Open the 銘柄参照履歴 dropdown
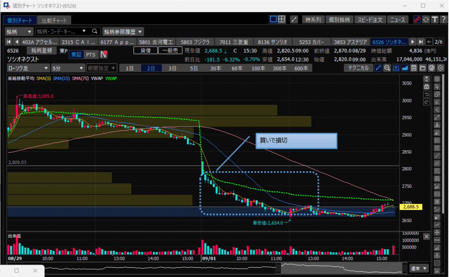This screenshot has width=449, height=277. (x=123, y=32)
